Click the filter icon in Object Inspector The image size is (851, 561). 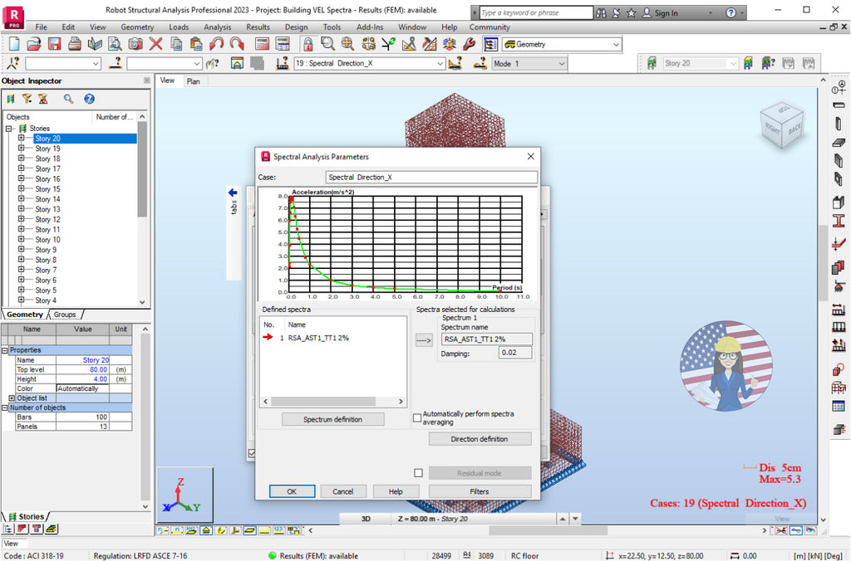tap(27, 99)
